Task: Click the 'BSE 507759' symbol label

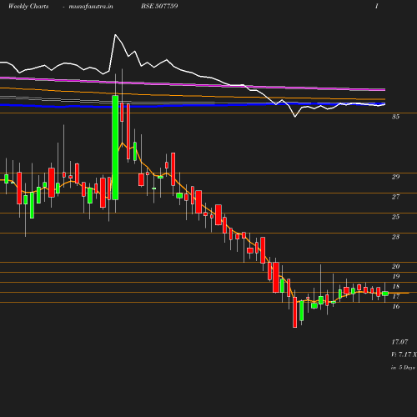Action: point(159,6)
